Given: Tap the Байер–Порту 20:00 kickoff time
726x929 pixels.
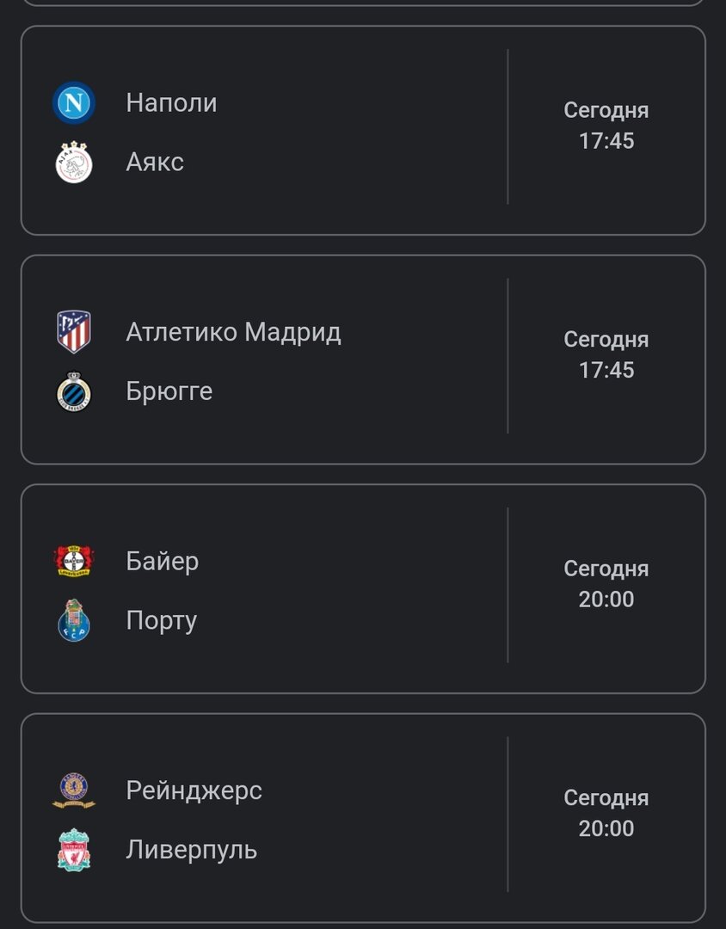Looking at the screenshot, I should pos(606,600).
